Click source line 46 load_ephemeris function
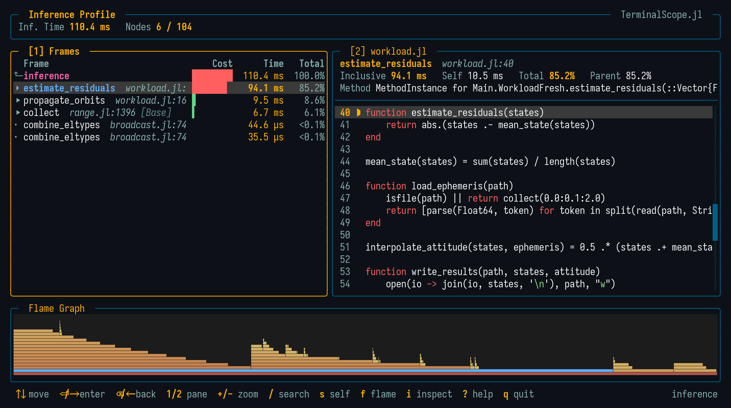This screenshot has width=731, height=408. [x=439, y=186]
